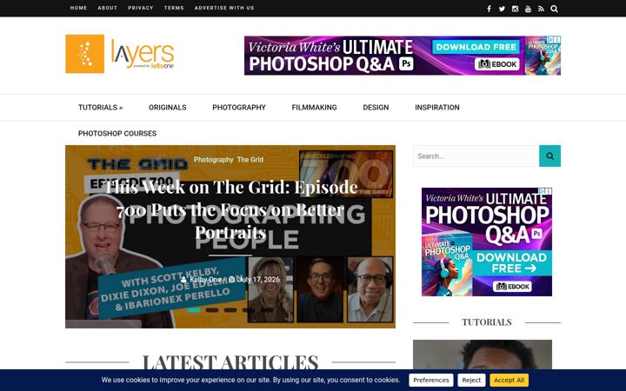Open cookie Preferences
This screenshot has width=626, height=391.
click(430, 381)
